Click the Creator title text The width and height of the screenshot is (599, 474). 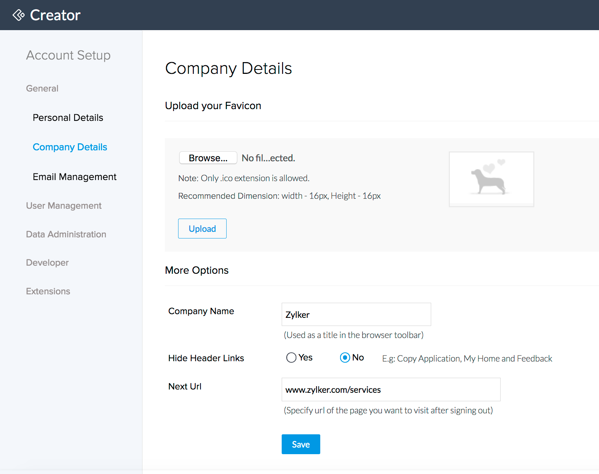(x=55, y=15)
